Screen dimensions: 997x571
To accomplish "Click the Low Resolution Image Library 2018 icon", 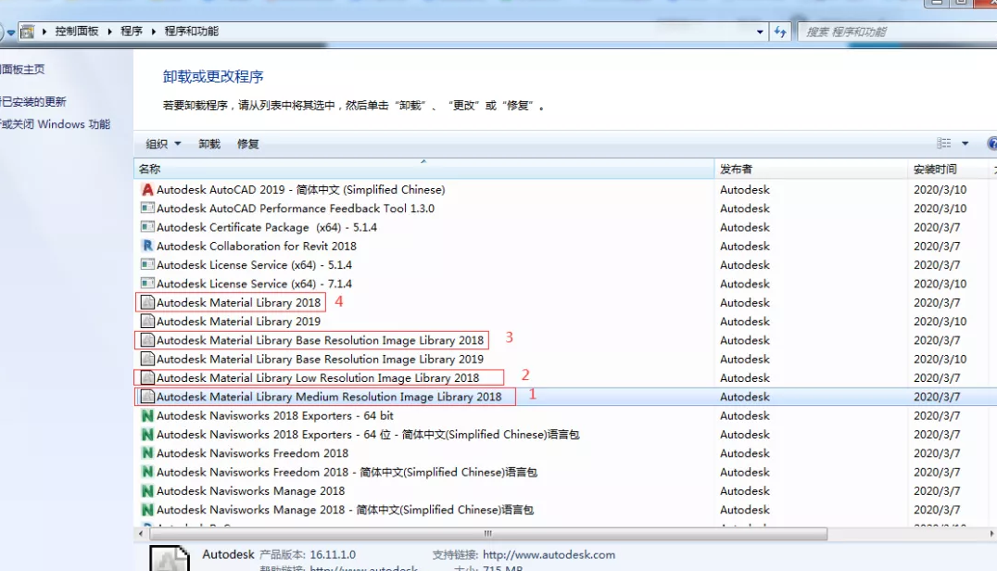I will 147,377.
